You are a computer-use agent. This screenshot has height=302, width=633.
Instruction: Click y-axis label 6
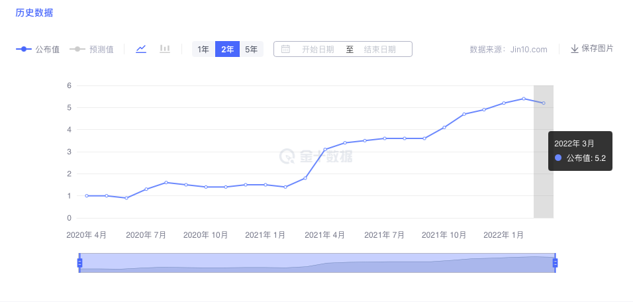point(69,85)
